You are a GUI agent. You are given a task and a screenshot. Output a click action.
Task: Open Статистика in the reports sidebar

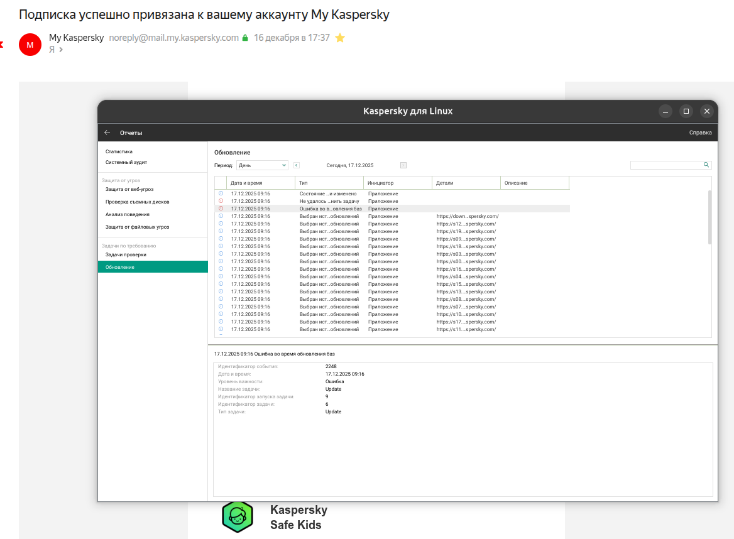tap(119, 151)
